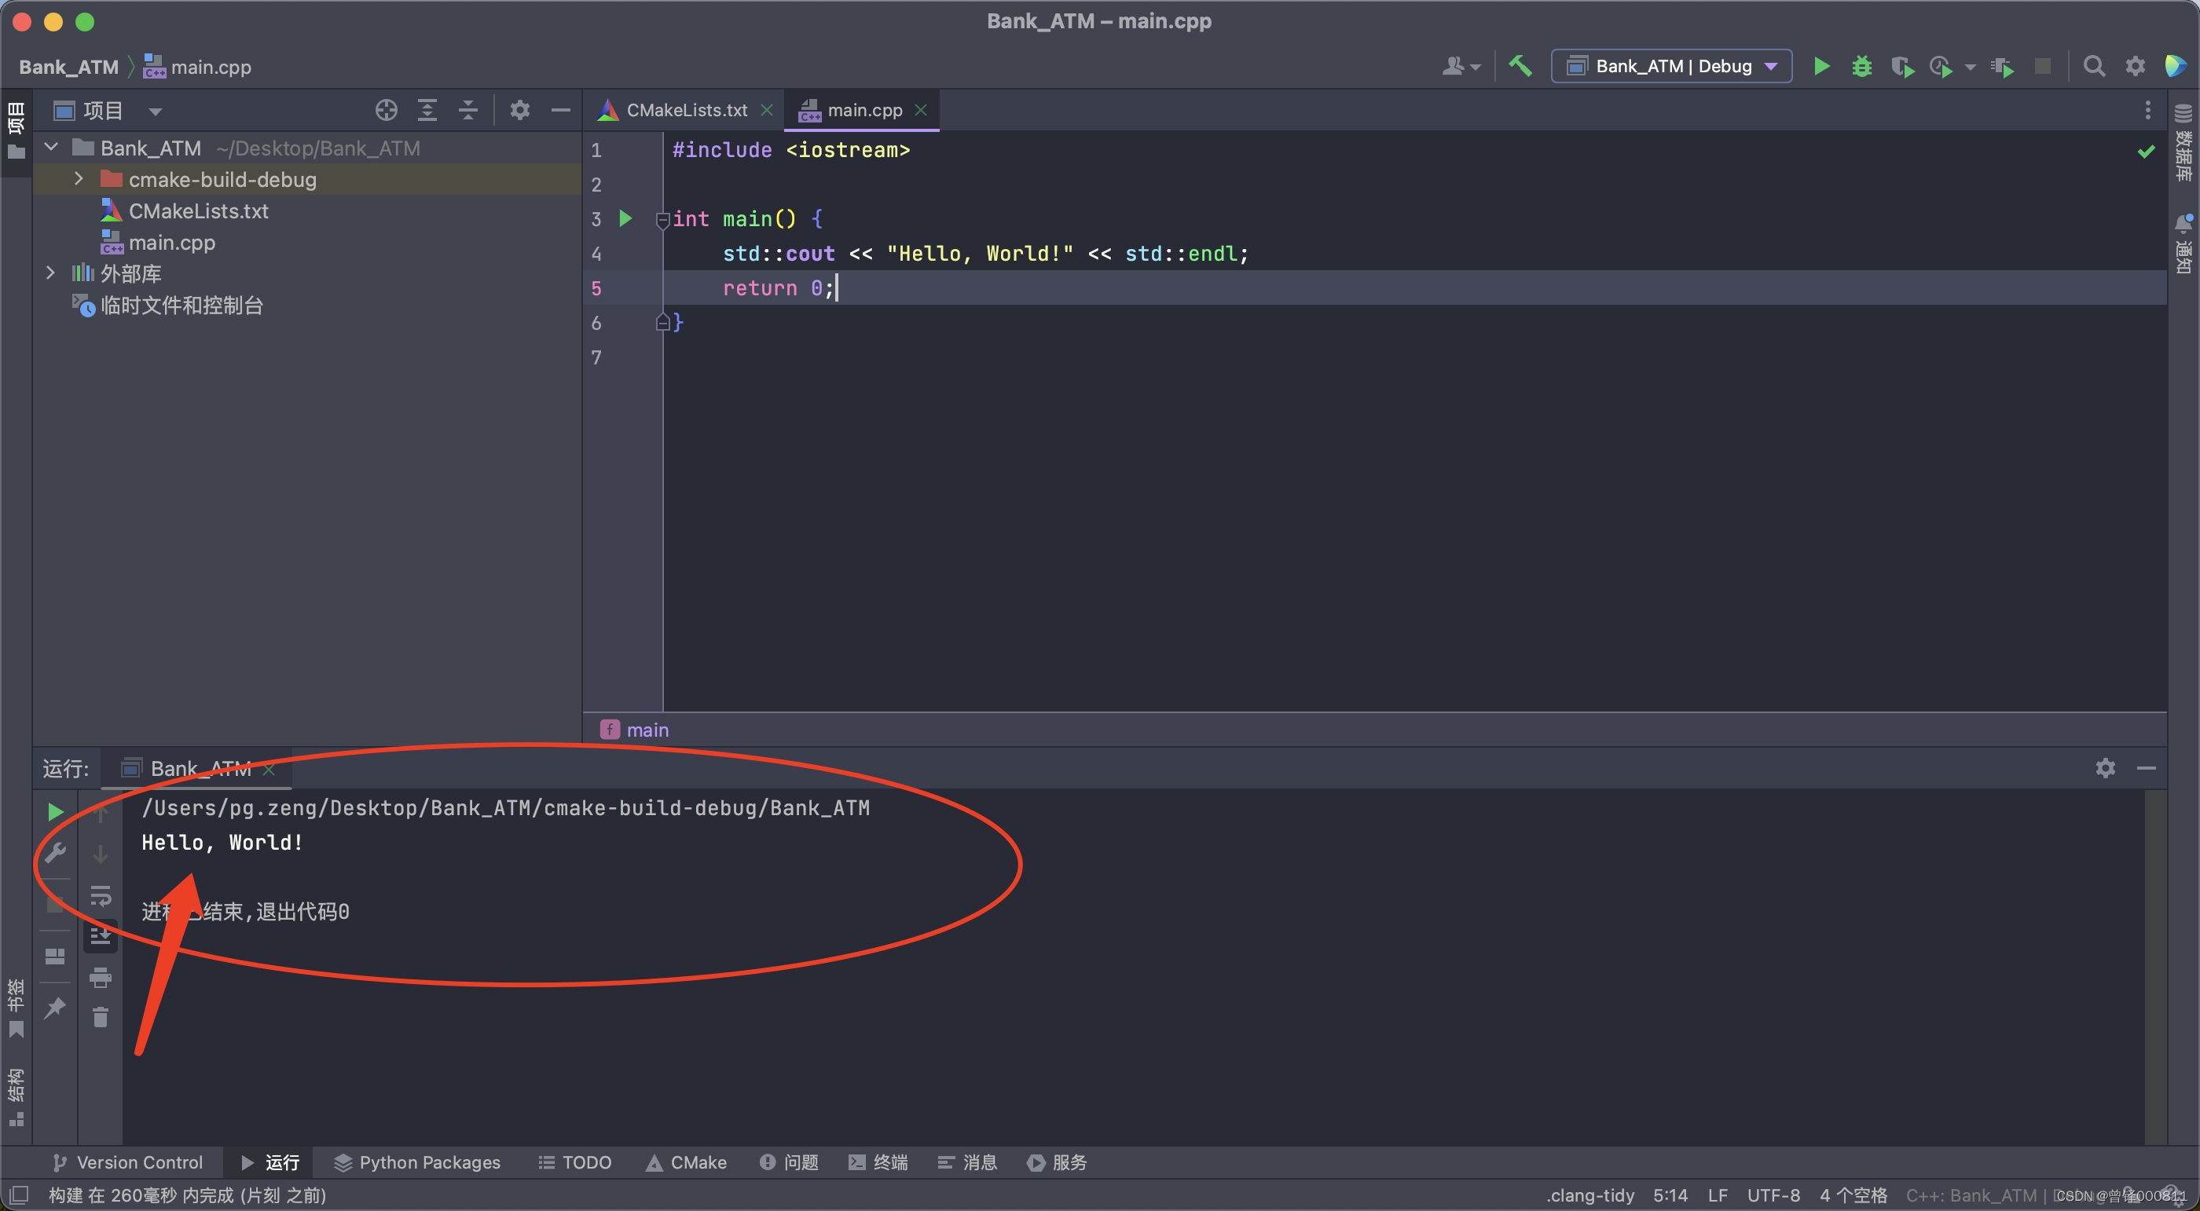Open IDE settings via the gear icon

(x=2135, y=66)
